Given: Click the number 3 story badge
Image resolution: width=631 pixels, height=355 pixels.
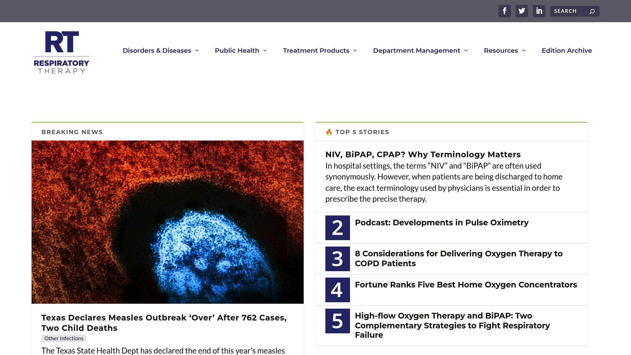Looking at the screenshot, I should [337, 259].
